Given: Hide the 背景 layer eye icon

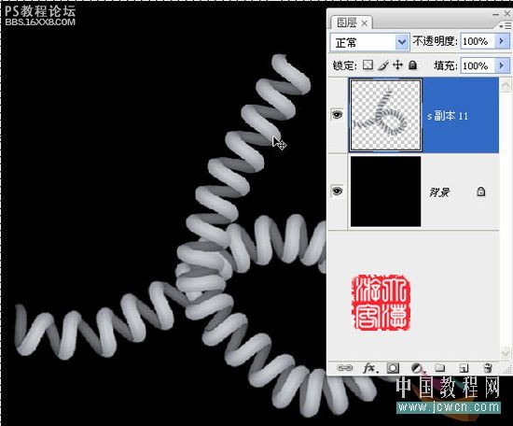Looking at the screenshot, I should 338,191.
